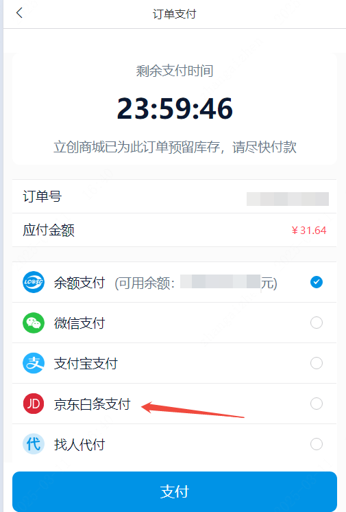The height and width of the screenshot is (512, 346).
Task: Select the 京东白条支付 radio button
Action: [x=317, y=404]
